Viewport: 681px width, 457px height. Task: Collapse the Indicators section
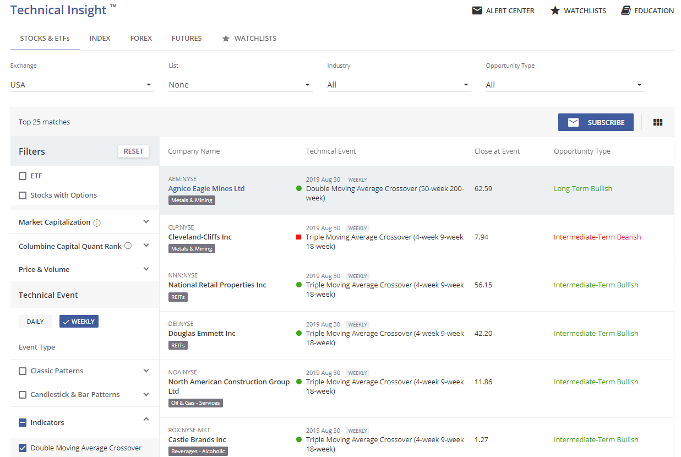point(146,420)
